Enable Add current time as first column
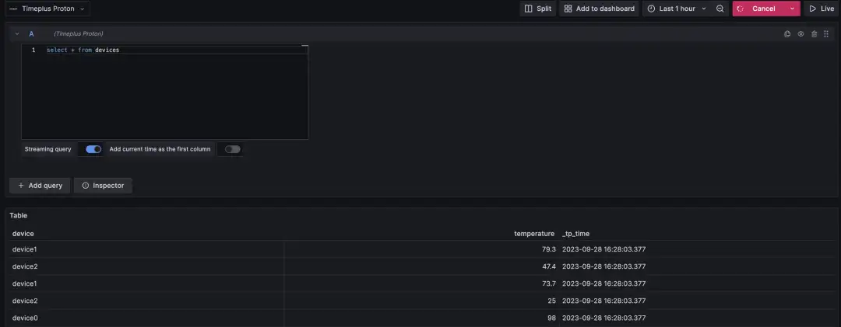The image size is (841, 327). click(232, 149)
